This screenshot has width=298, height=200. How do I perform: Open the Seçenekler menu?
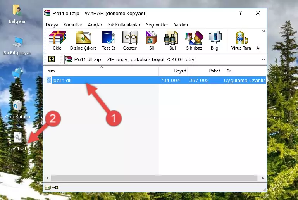click(157, 25)
